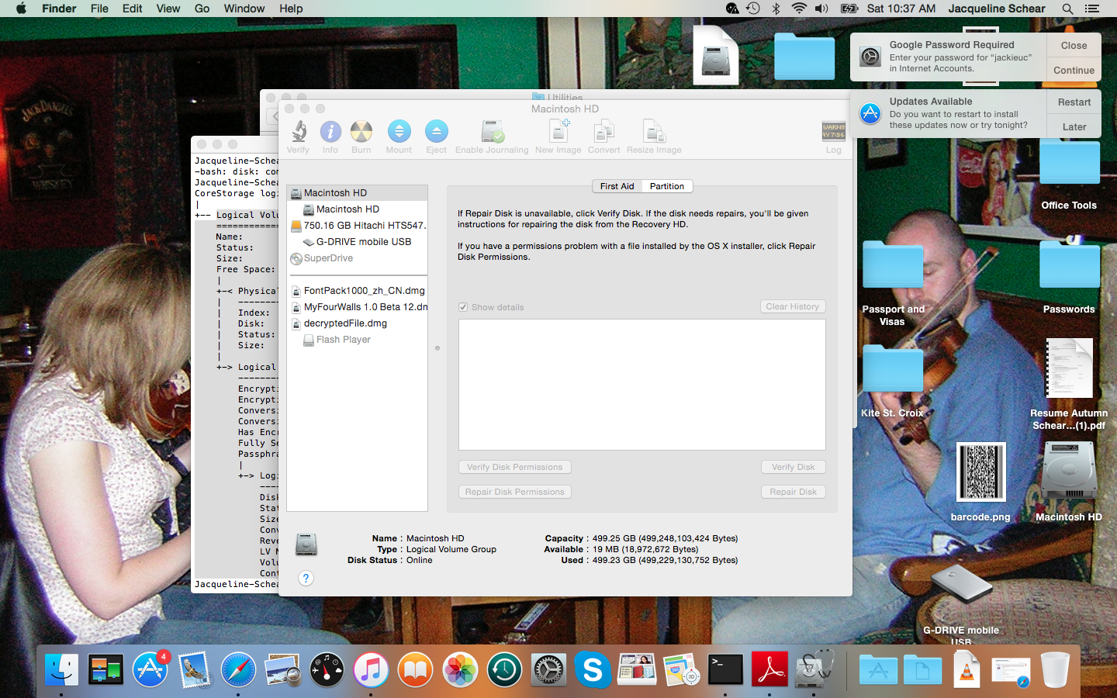Select the Office Tools desktop folder
This screenshot has width=1117, height=698.
tap(1069, 174)
